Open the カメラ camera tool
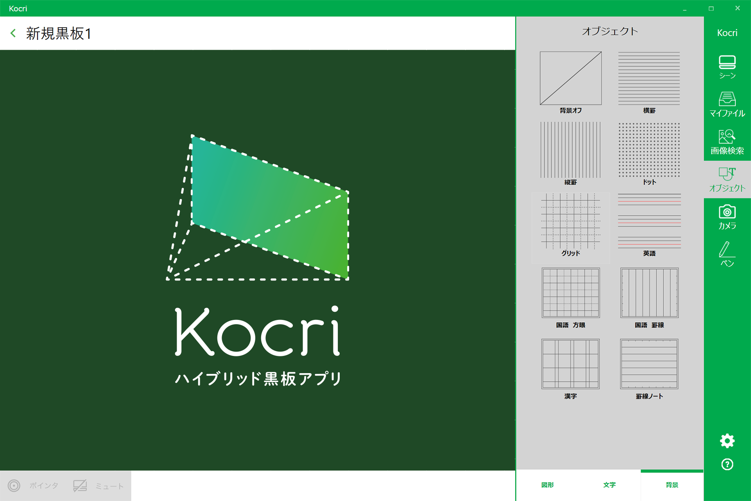Viewport: 751px width, 501px height. point(727,217)
